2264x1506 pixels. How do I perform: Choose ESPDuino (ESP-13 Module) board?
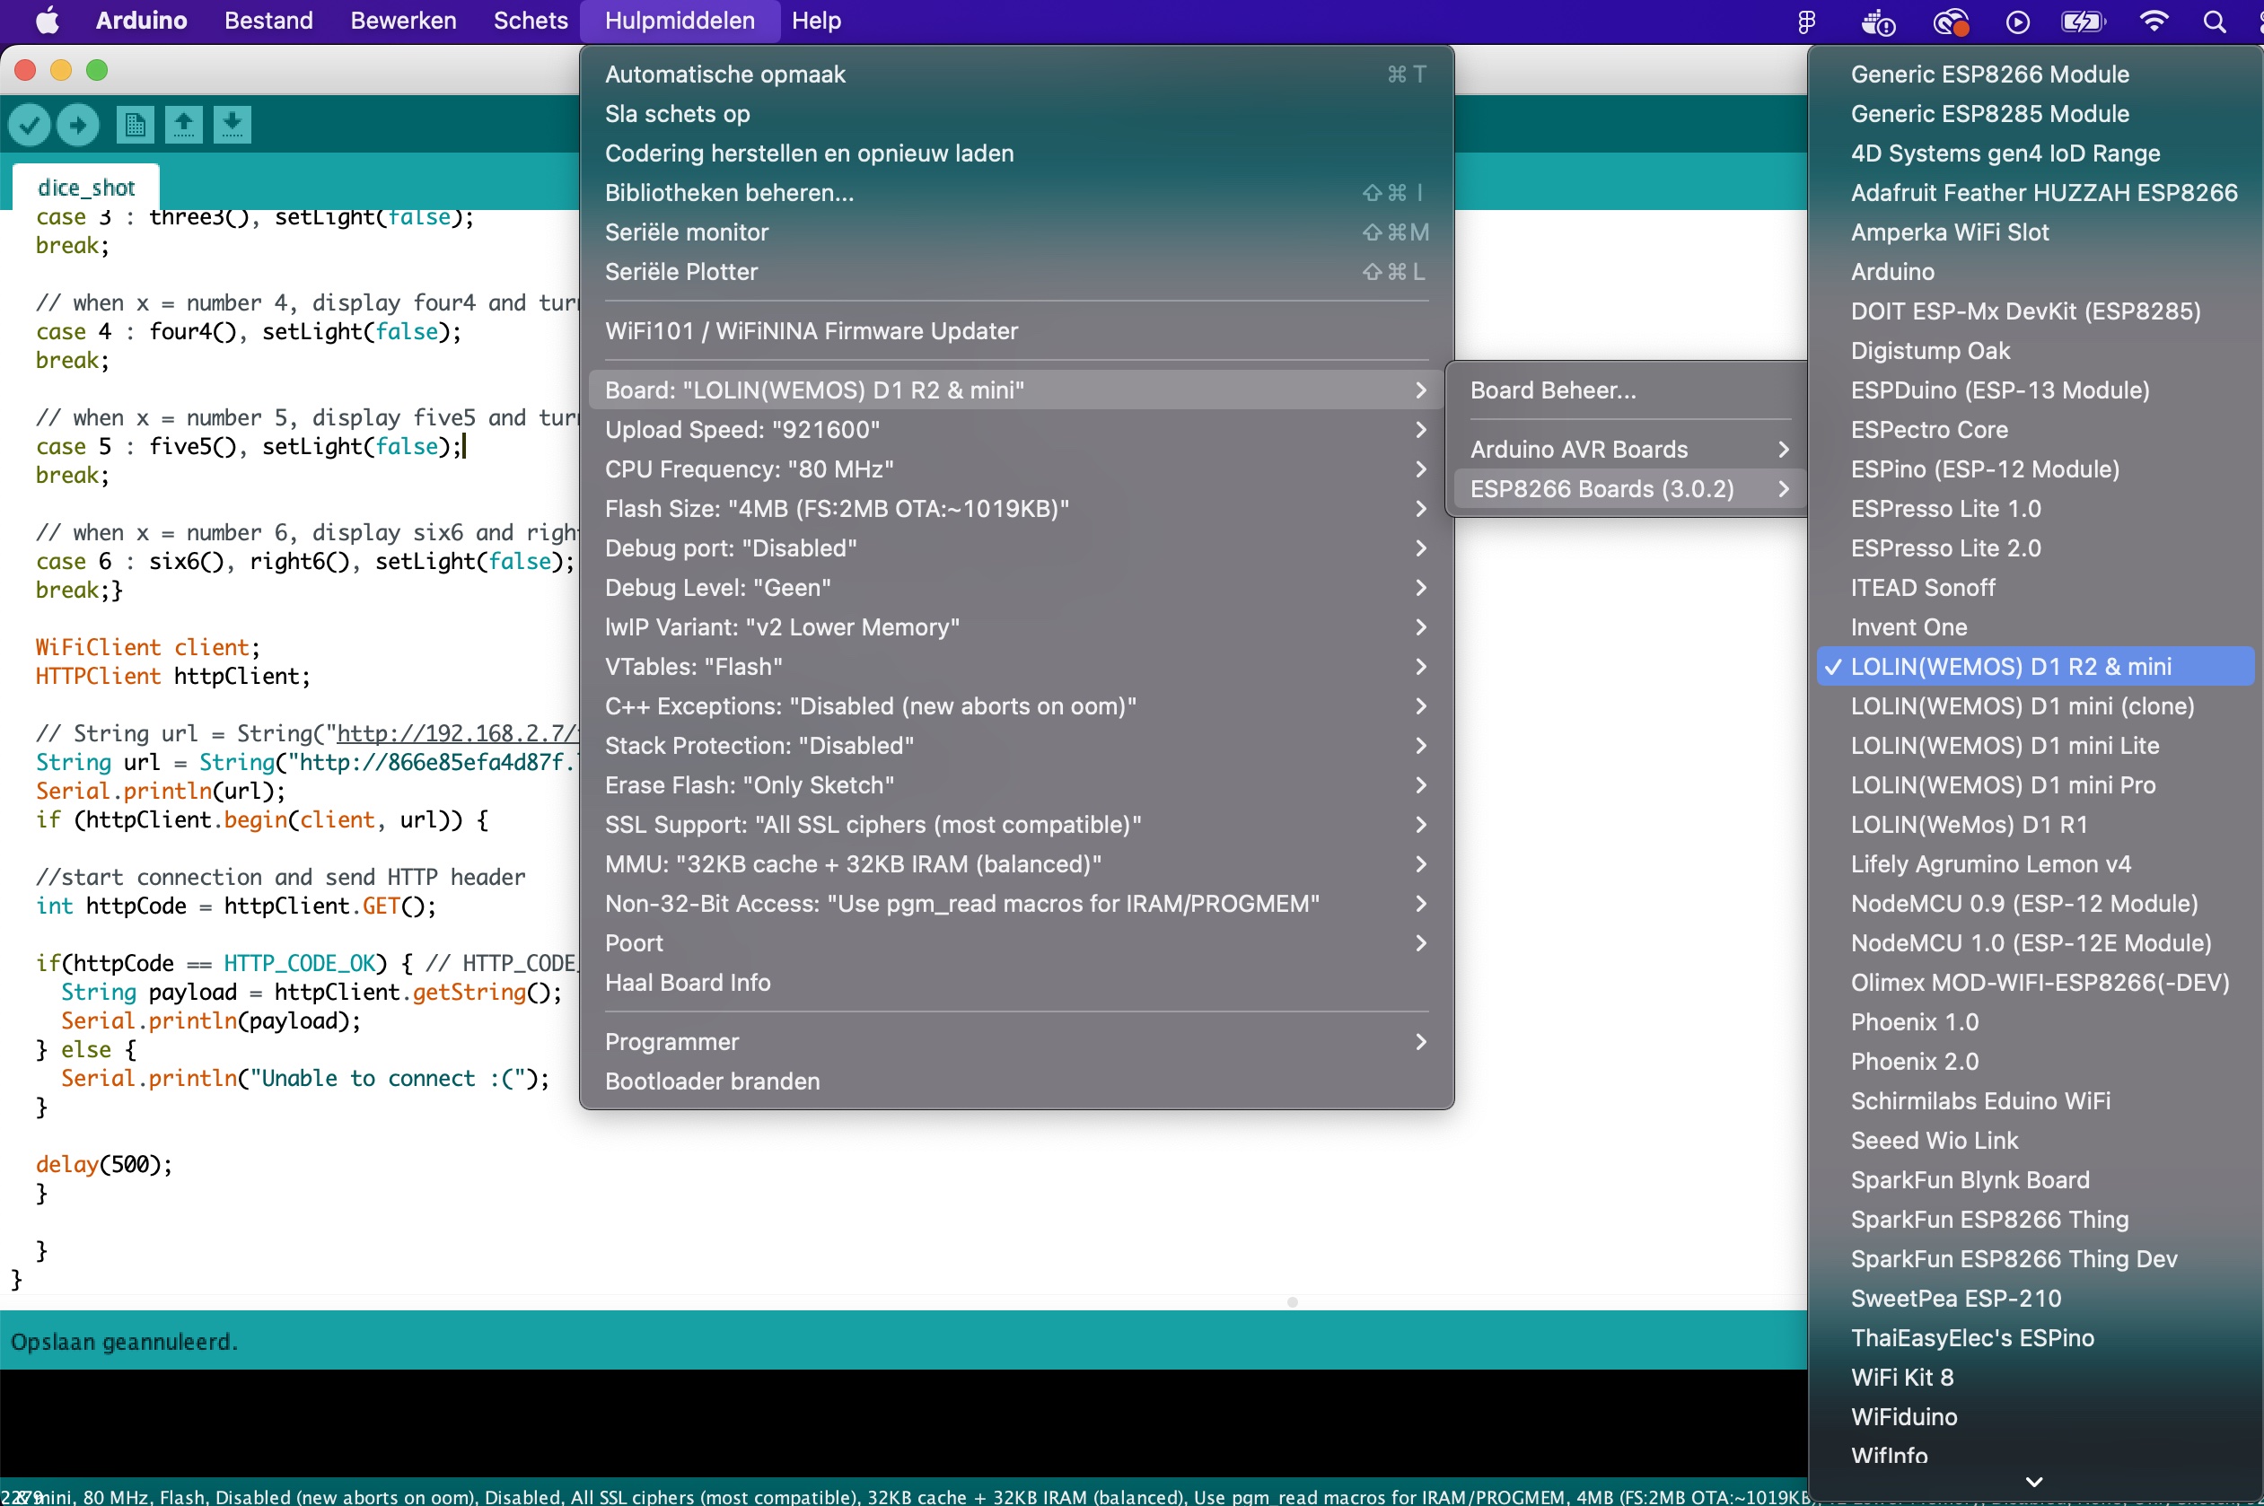(x=2034, y=390)
